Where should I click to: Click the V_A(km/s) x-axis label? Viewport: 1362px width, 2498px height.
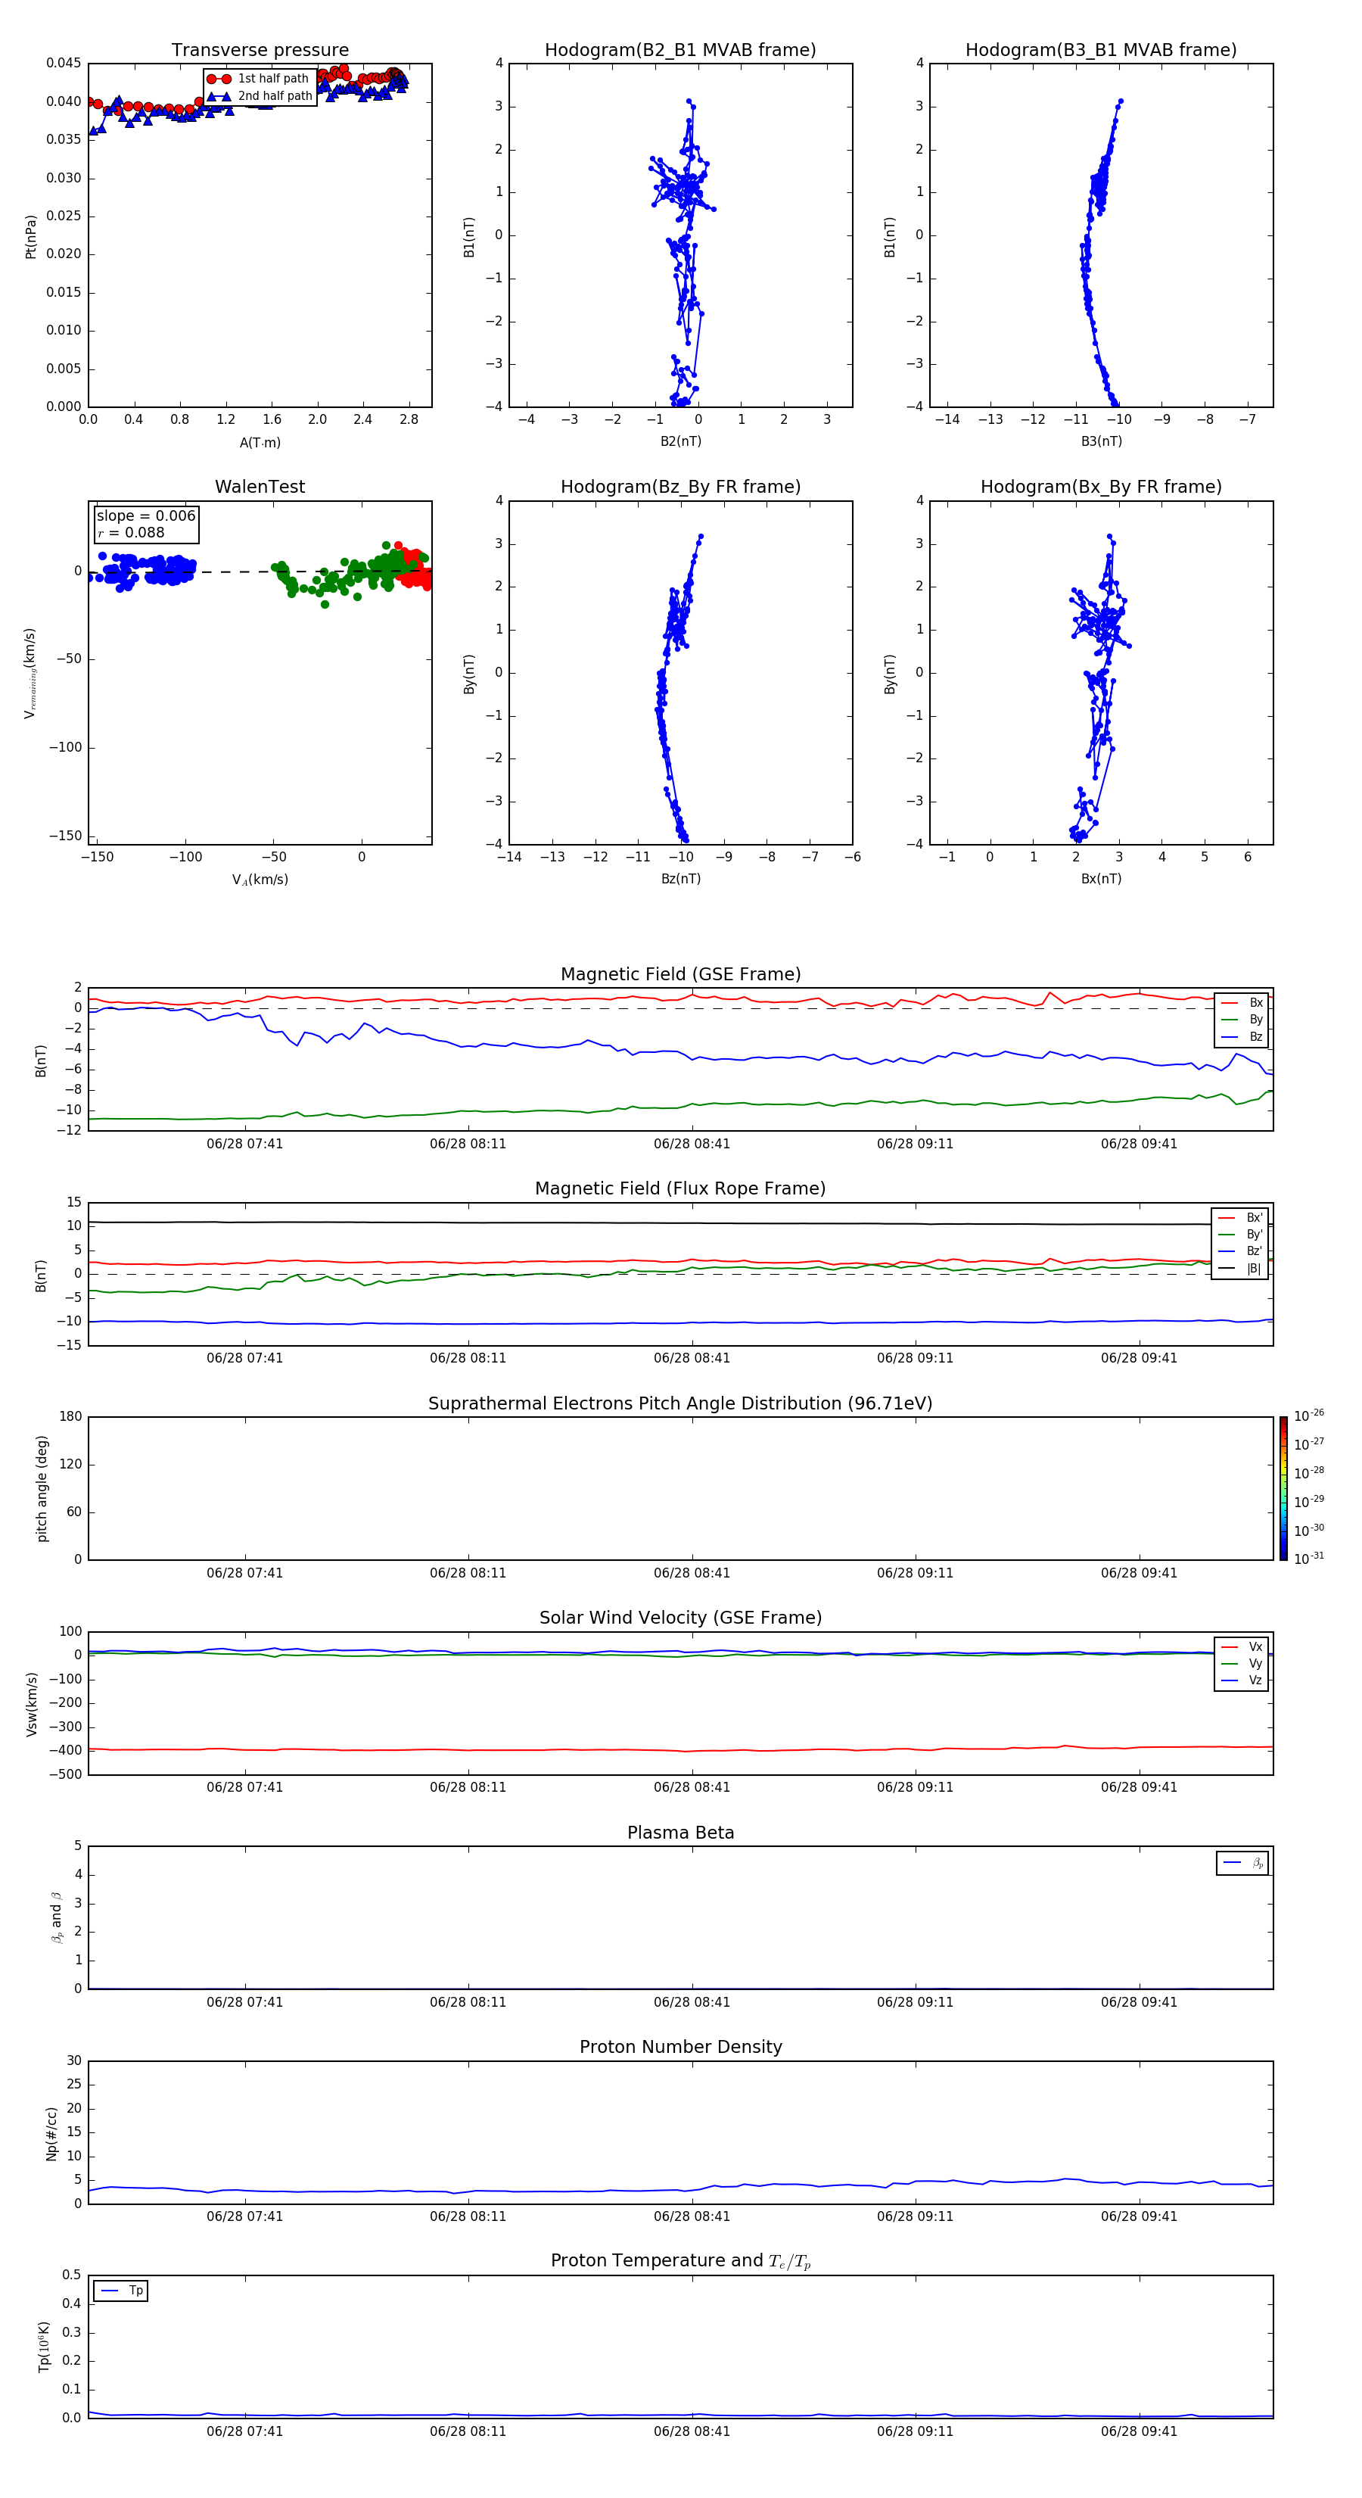[260, 880]
